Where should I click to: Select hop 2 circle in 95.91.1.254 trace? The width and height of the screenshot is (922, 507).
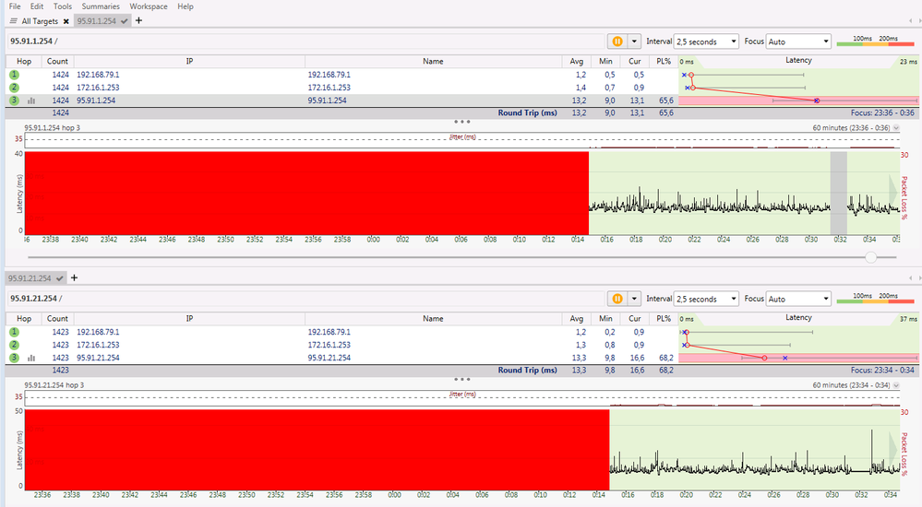[14, 88]
